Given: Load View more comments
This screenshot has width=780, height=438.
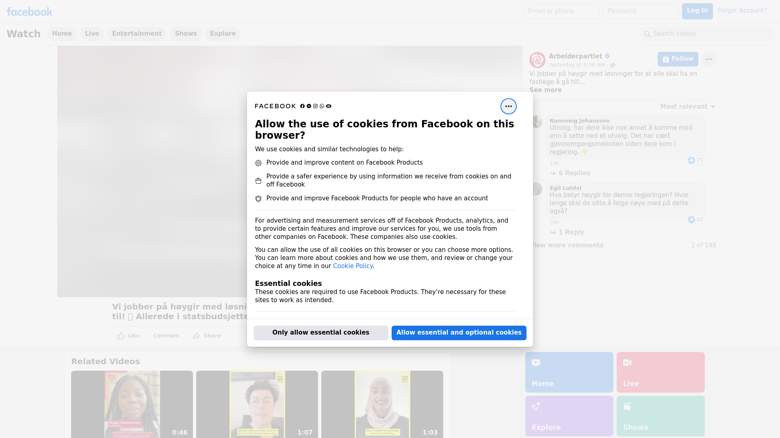Looking at the screenshot, I should [567, 245].
